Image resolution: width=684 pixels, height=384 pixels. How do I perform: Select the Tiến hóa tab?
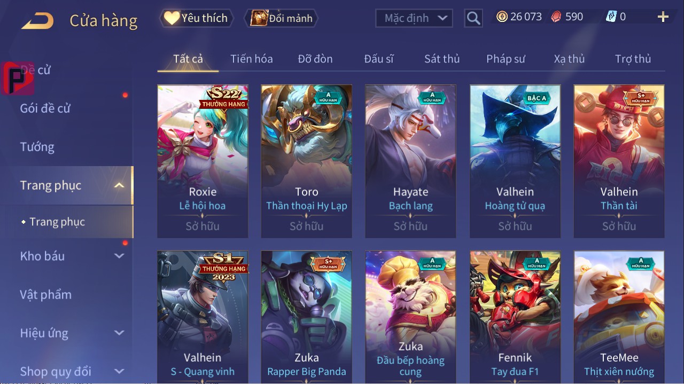(252, 59)
